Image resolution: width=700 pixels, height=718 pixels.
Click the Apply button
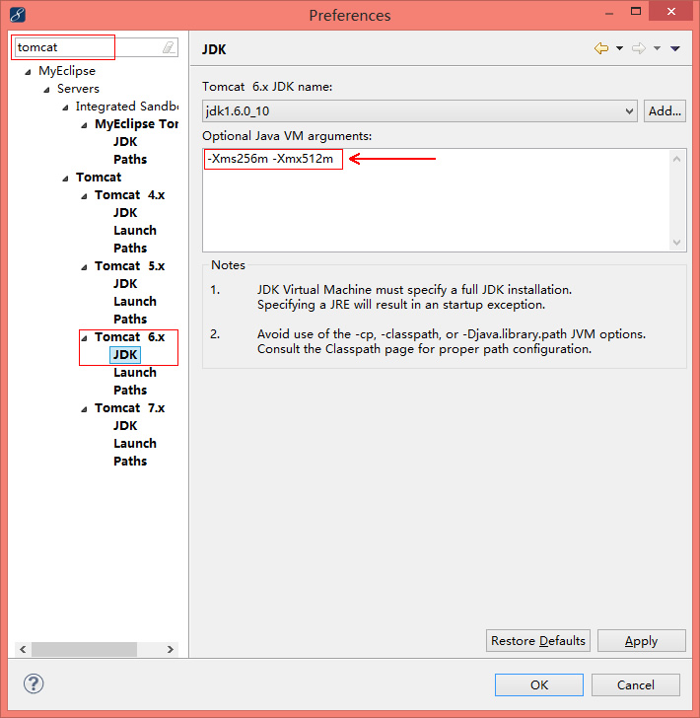[642, 641]
